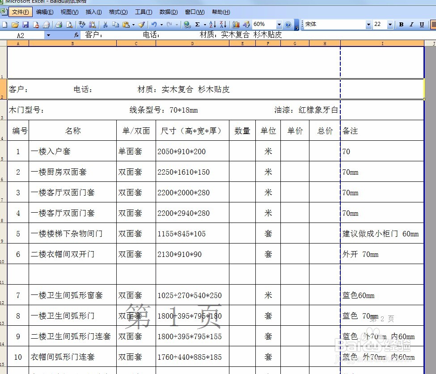Open the 数据(D) menu
This screenshot has height=374, width=436.
[169, 12]
